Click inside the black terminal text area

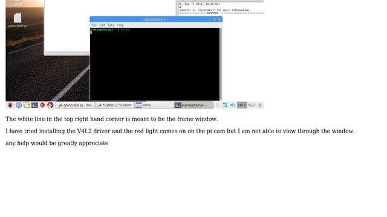click(155, 64)
